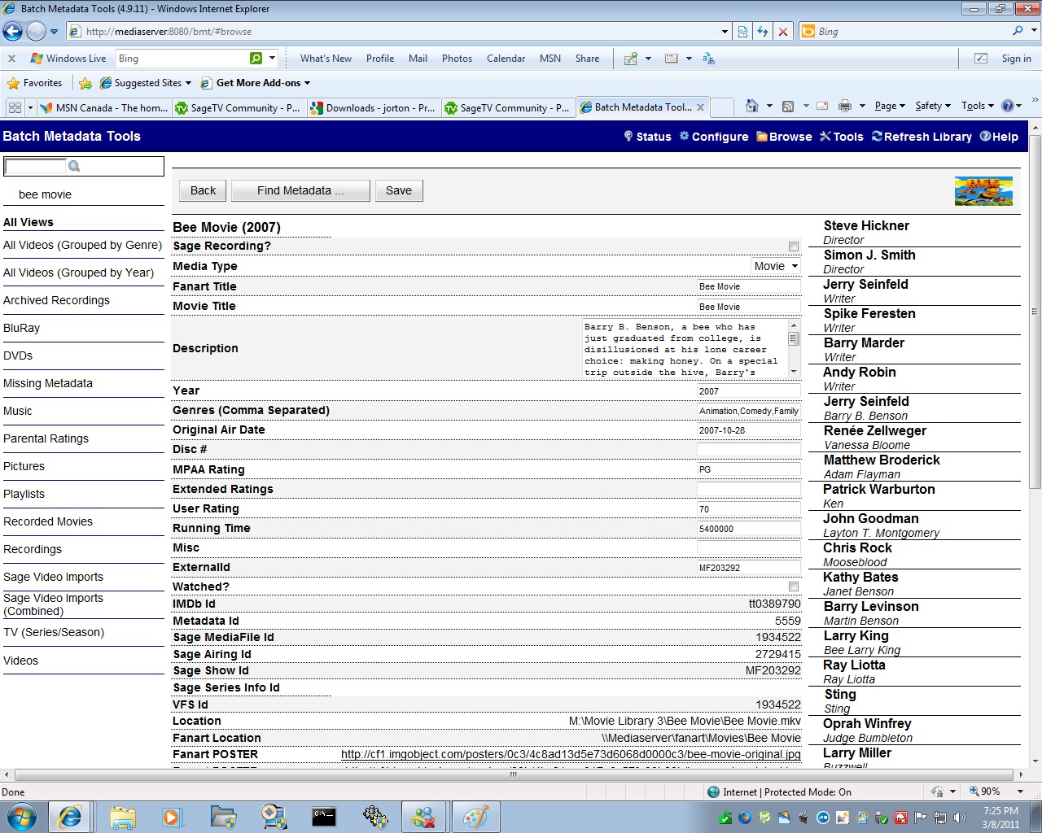Click the Bee Movie poster thumbnail
Image resolution: width=1042 pixels, height=833 pixels.
(983, 191)
